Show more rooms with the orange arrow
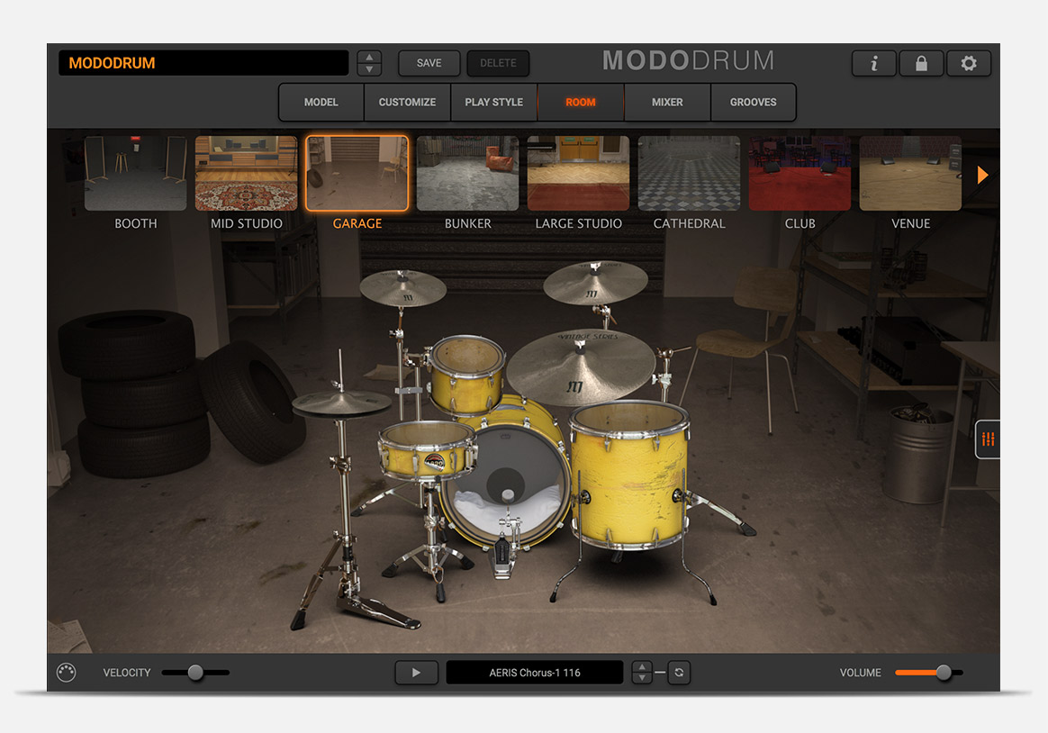Viewport: 1048px width, 733px height. click(x=982, y=175)
